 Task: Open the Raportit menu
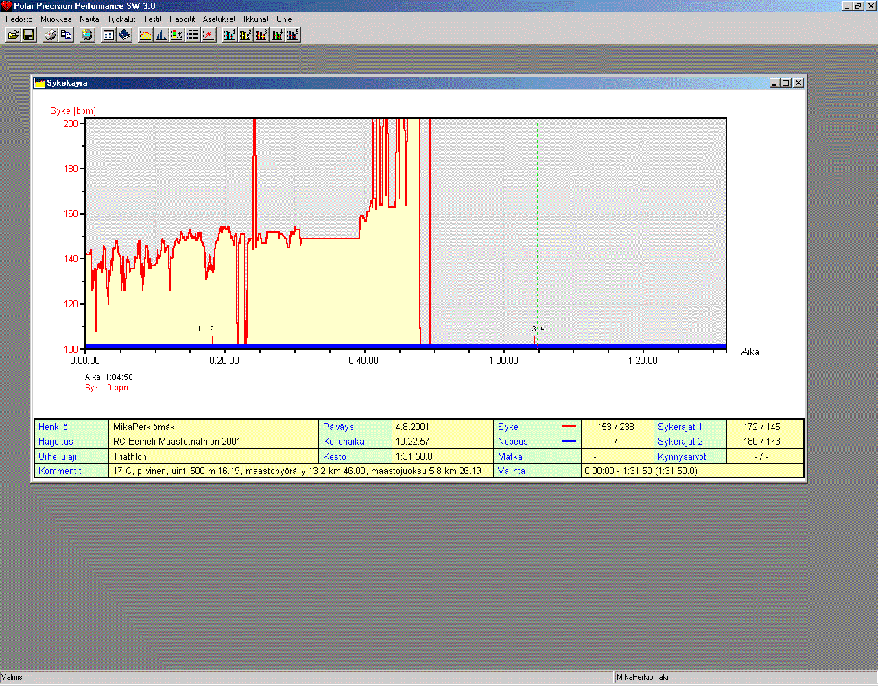click(x=182, y=19)
